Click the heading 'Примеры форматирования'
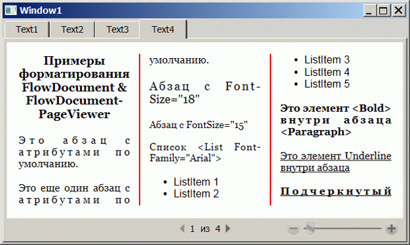The image size is (410, 245). [74, 67]
